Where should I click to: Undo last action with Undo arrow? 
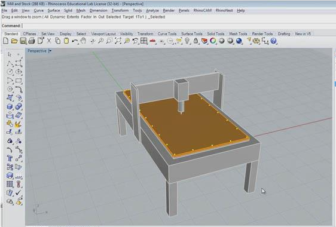point(75,41)
